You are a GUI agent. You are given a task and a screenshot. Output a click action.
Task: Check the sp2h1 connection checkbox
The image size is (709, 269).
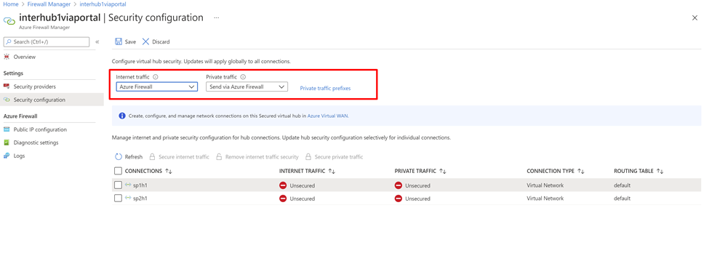[118, 198]
